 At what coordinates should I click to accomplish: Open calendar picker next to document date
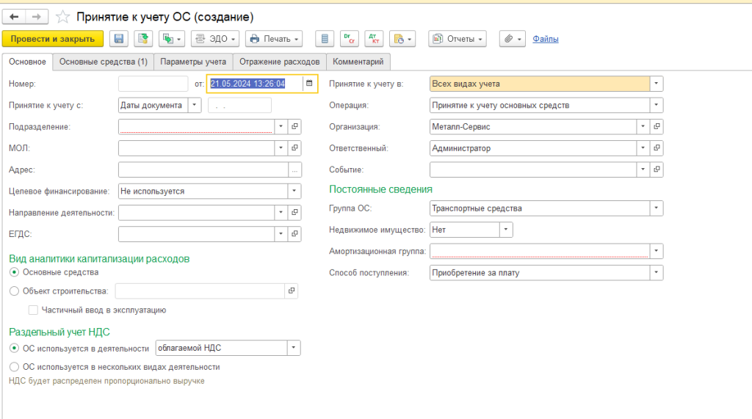tap(309, 84)
